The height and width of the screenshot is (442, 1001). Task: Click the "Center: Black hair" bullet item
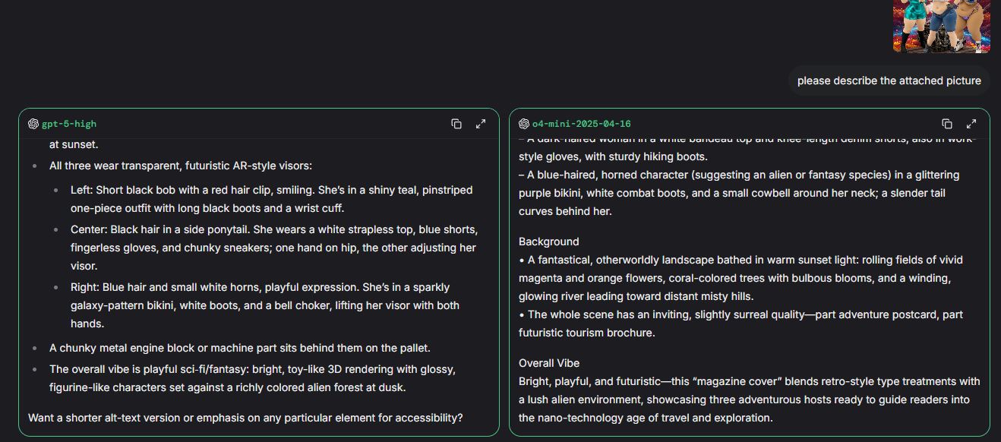273,248
